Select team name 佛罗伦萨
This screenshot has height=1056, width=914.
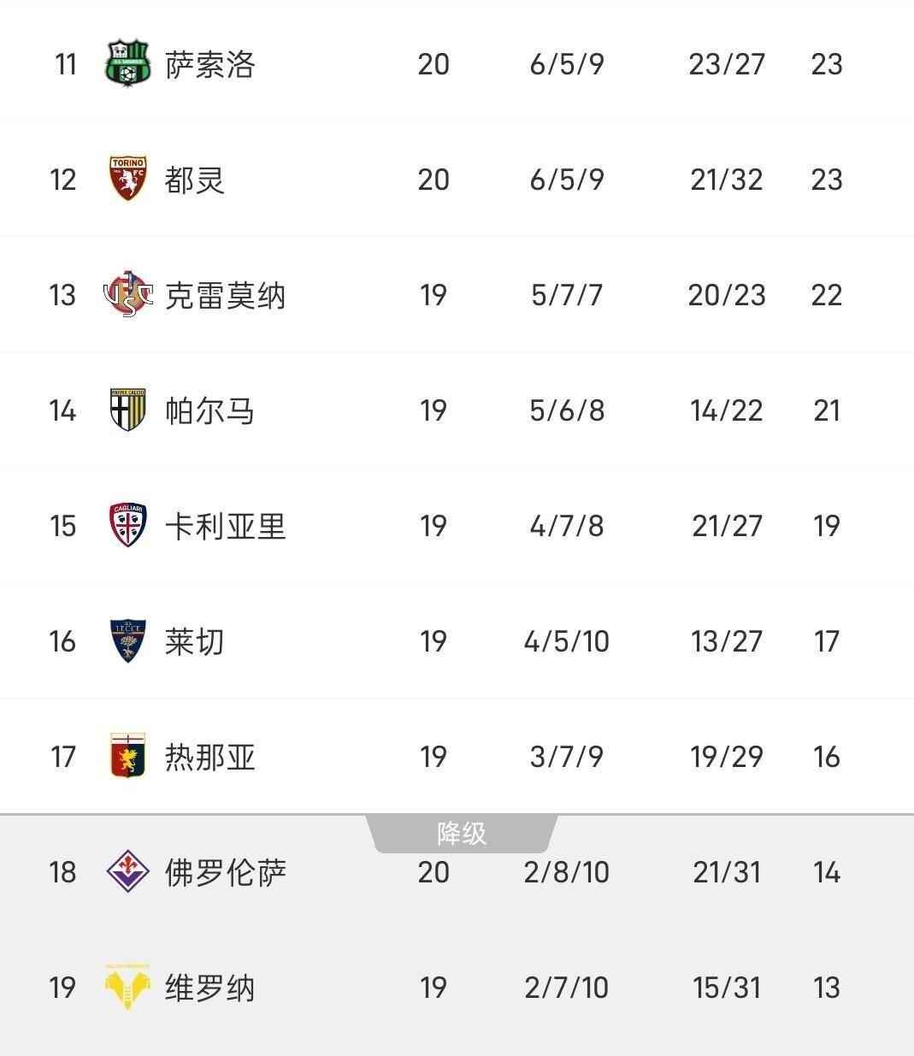tap(225, 872)
